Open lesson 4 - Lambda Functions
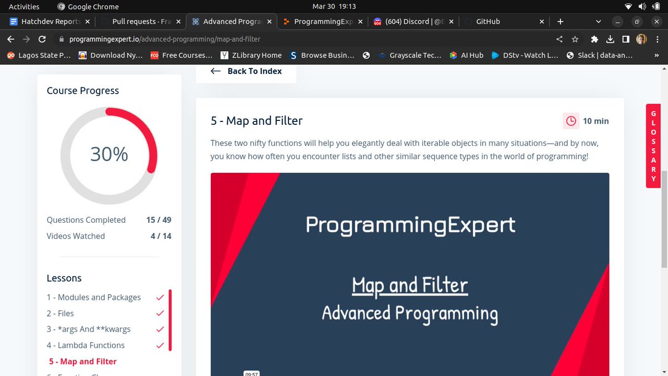Screen dimensions: 668x376 coord(86,345)
